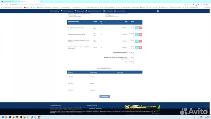The width and height of the screenshot is (211, 119).
Task: Click red return icon for first product row
Action: pyautogui.click(x=140, y=28)
